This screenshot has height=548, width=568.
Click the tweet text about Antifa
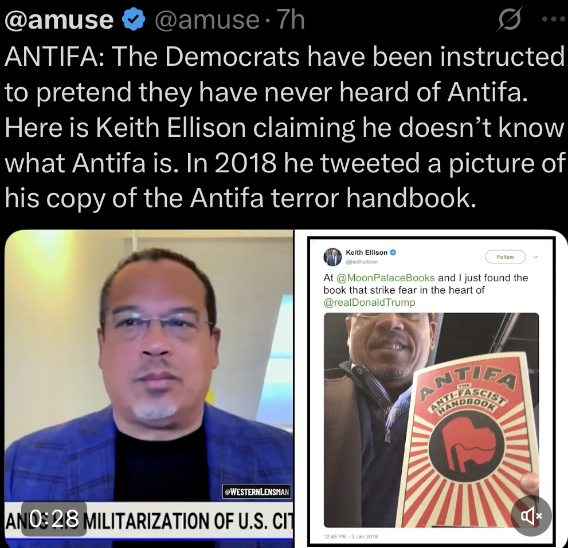coord(284,127)
